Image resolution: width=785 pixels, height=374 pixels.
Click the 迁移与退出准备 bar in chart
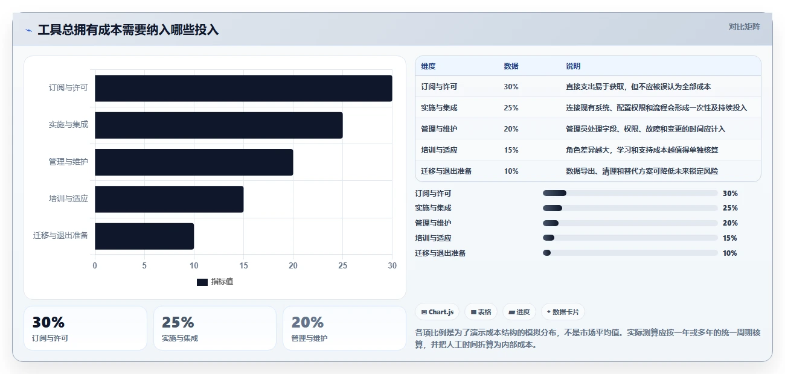pyautogui.click(x=144, y=236)
